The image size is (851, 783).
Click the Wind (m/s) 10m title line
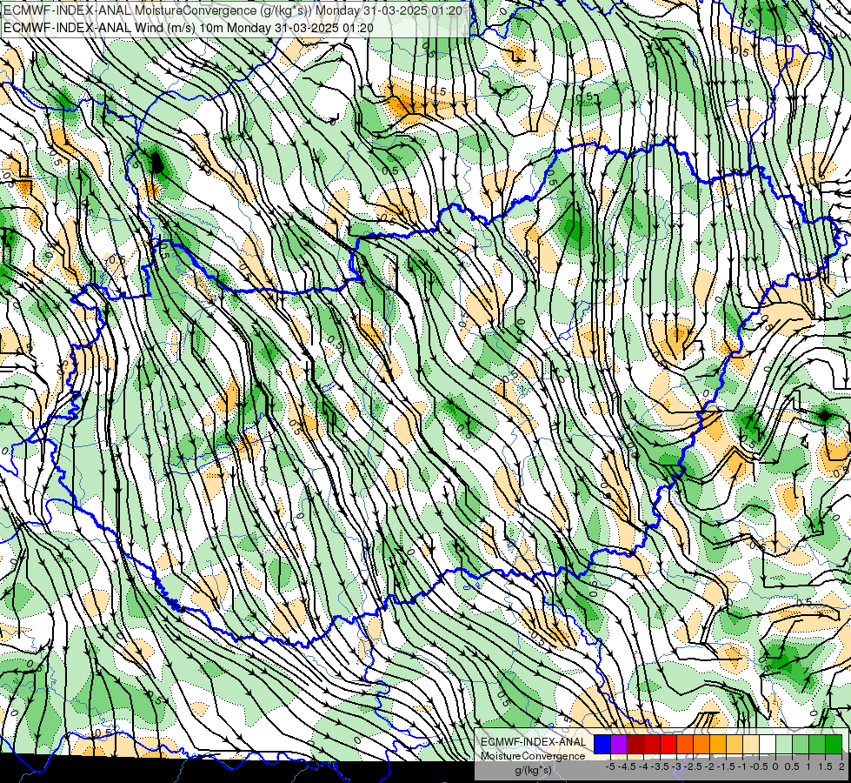[x=188, y=27]
